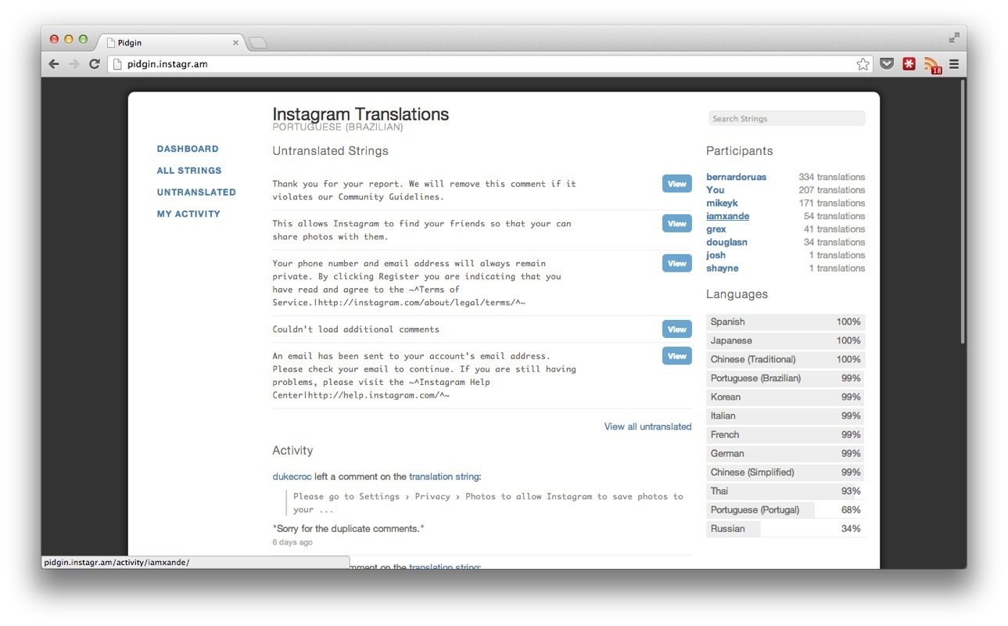
Task: Select Chinese (Simplified) language row
Action: point(786,472)
